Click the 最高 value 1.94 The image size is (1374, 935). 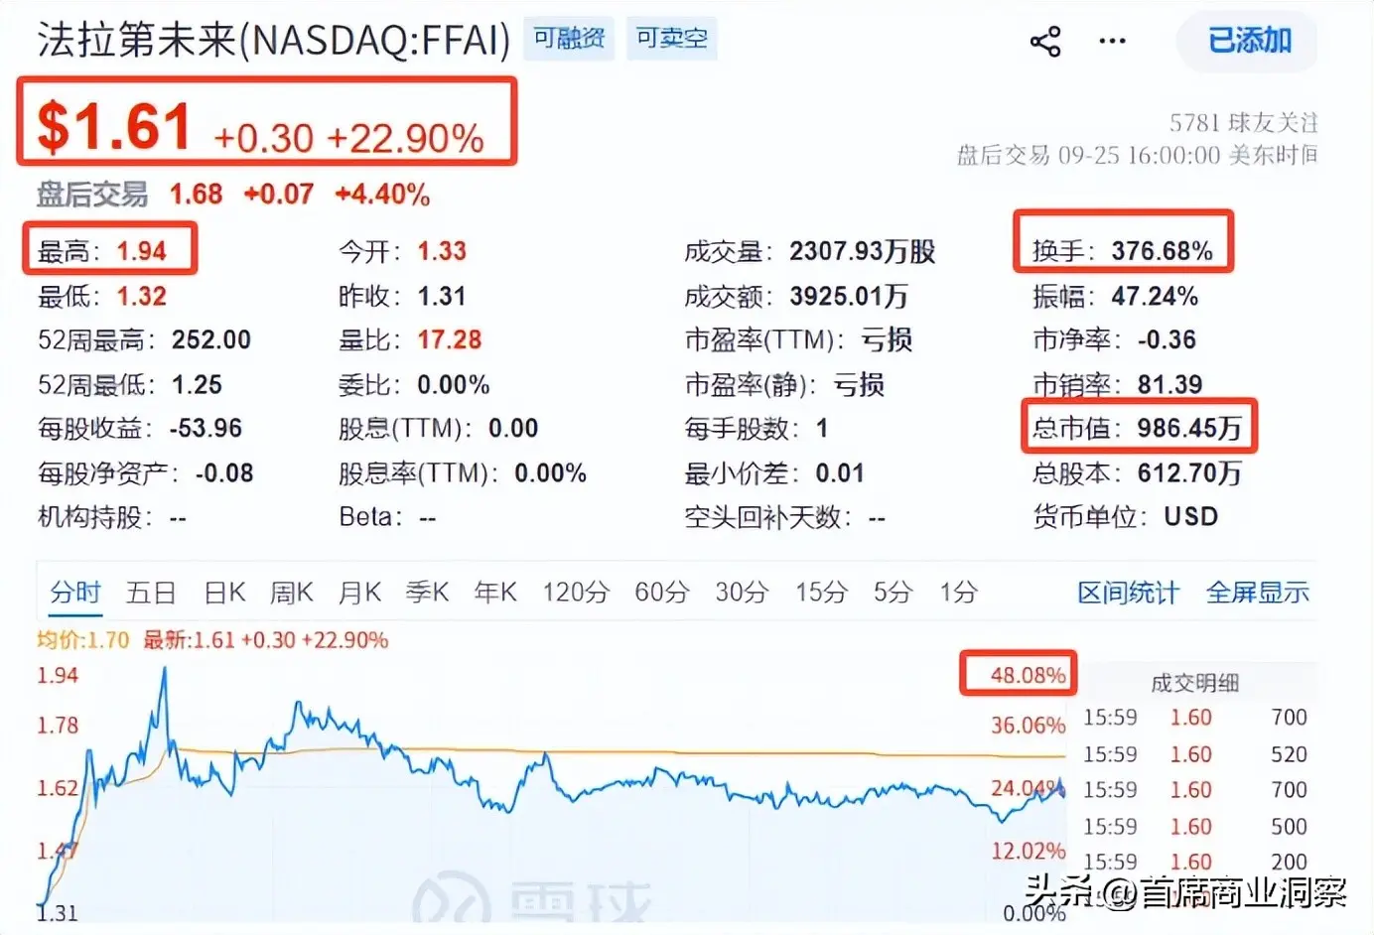(x=142, y=251)
